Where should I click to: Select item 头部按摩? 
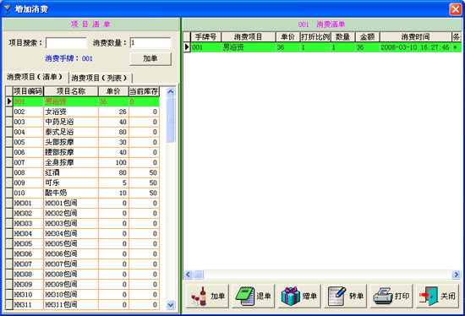click(83, 142)
